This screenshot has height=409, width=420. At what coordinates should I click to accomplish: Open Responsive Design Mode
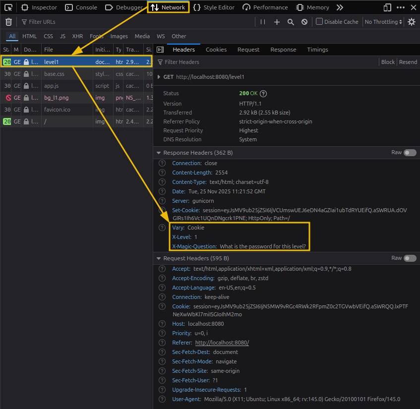pyautogui.click(x=387, y=7)
